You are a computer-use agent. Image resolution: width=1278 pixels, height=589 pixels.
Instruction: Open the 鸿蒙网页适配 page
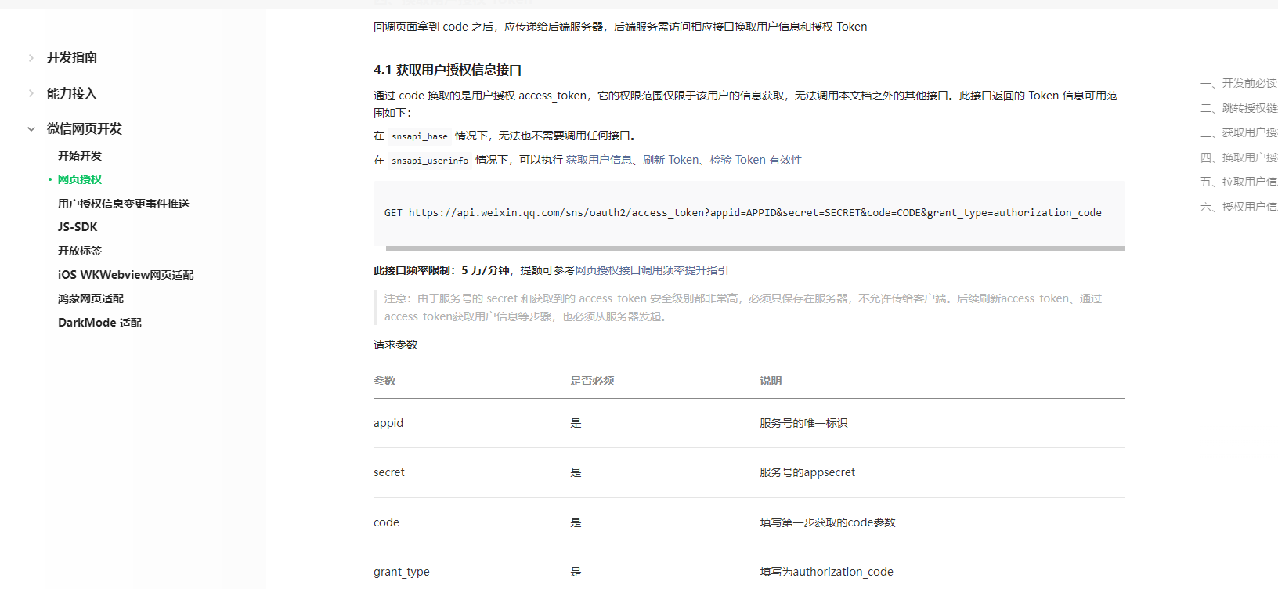[x=91, y=298]
